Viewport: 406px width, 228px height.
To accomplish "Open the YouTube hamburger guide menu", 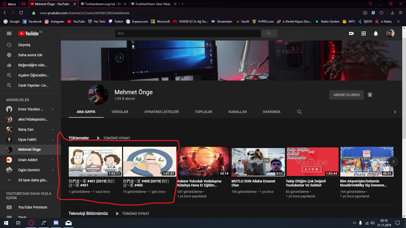I will click(x=9, y=33).
